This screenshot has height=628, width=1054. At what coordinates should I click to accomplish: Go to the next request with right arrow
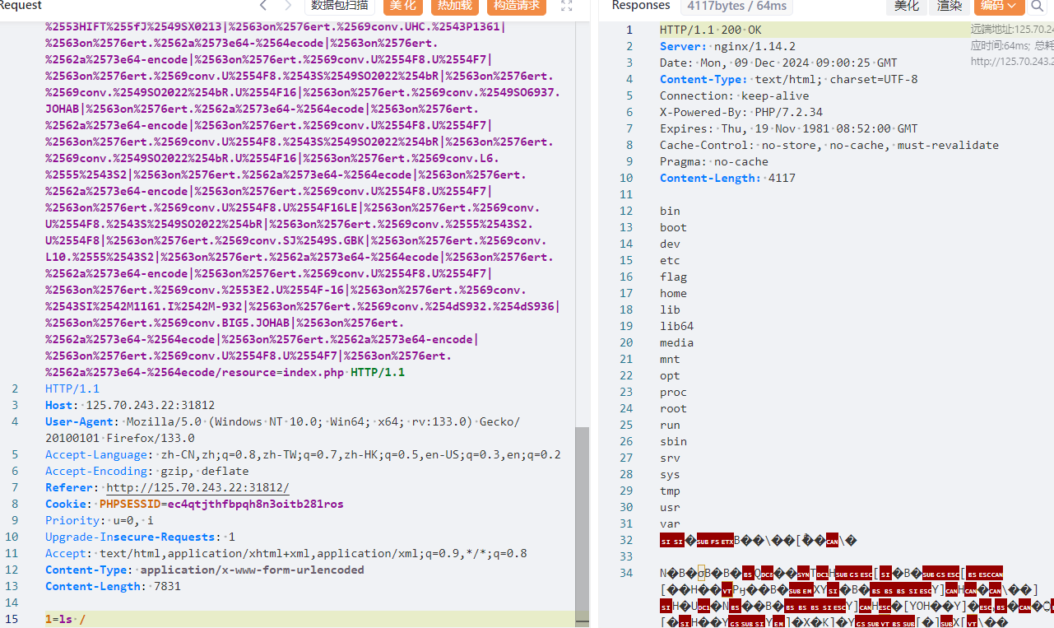tap(288, 6)
